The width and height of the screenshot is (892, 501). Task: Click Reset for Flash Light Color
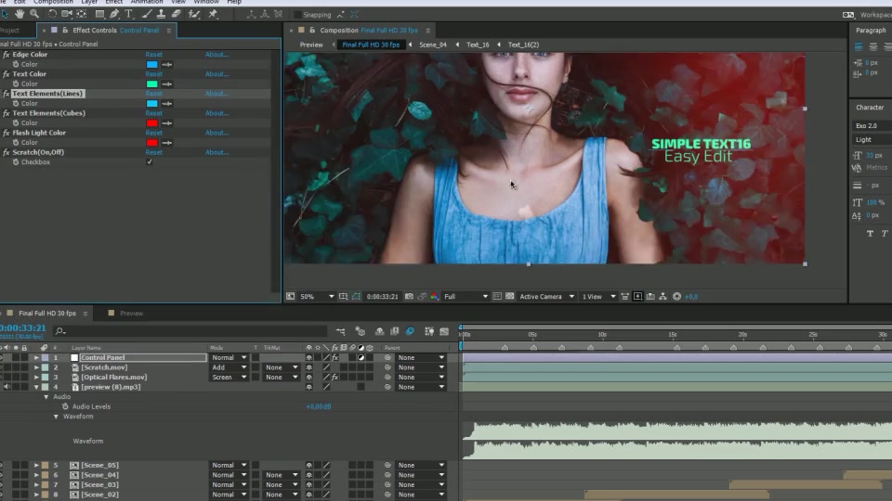pyautogui.click(x=153, y=133)
